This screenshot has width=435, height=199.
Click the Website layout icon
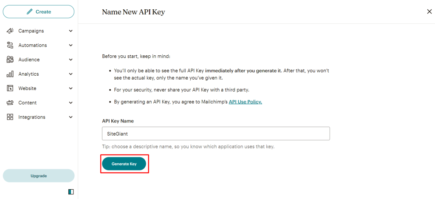coord(10,88)
